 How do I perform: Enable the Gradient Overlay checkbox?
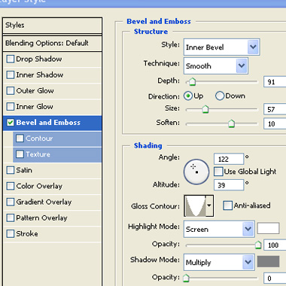11,202
